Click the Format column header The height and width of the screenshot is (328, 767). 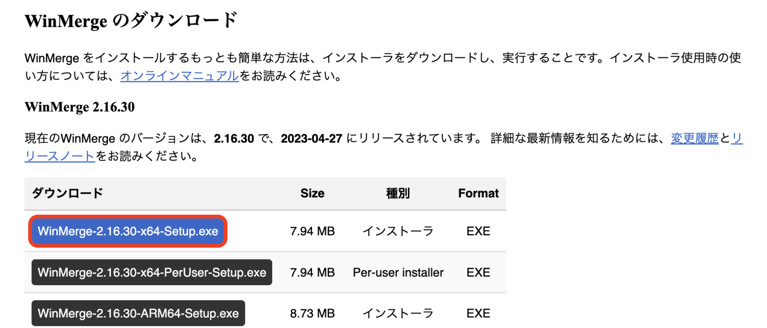[x=478, y=193]
